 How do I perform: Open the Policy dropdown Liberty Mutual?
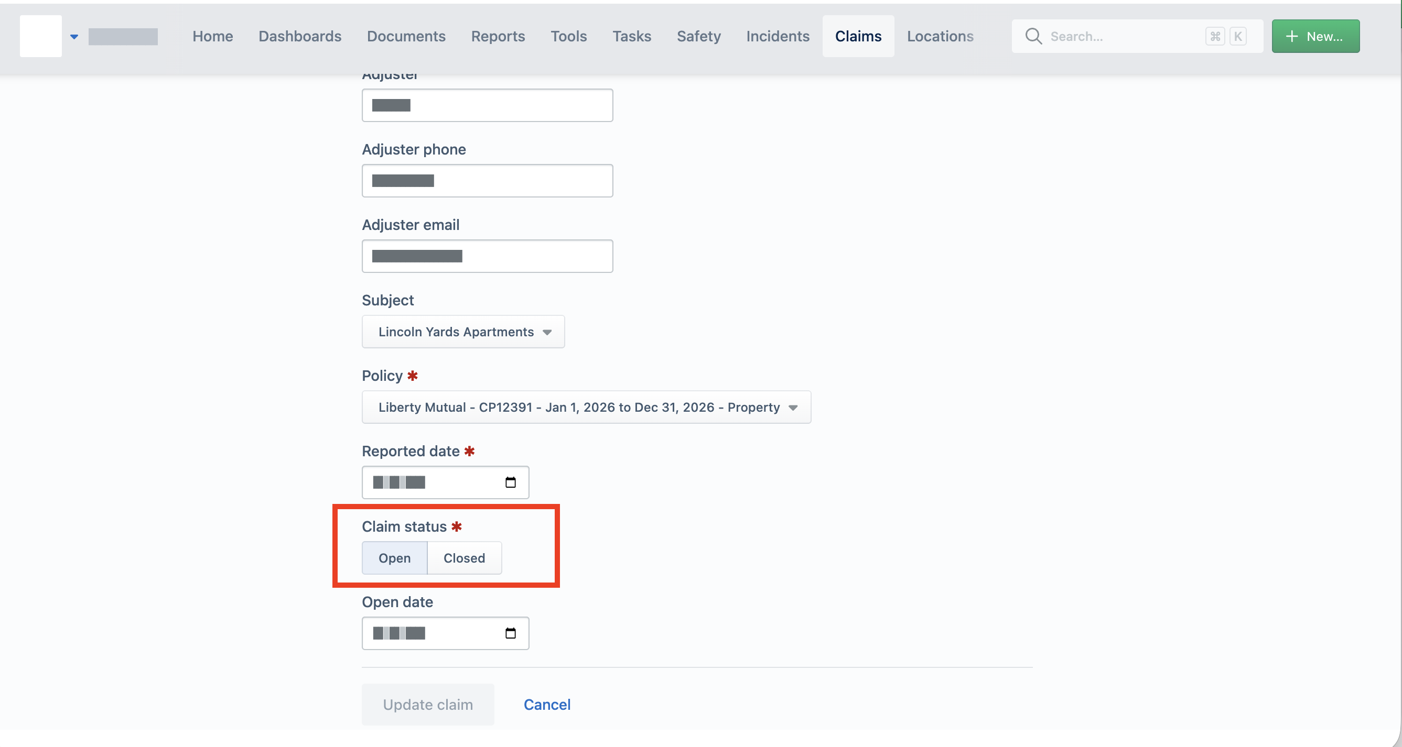586,407
